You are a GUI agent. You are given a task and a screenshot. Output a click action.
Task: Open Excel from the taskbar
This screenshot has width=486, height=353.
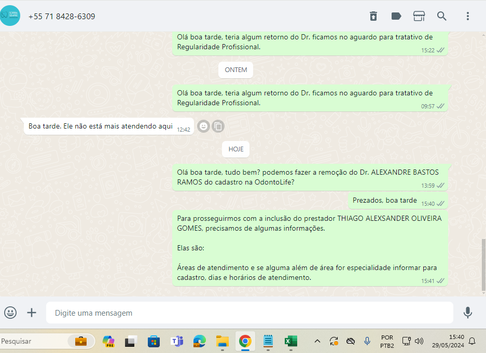pos(291,341)
